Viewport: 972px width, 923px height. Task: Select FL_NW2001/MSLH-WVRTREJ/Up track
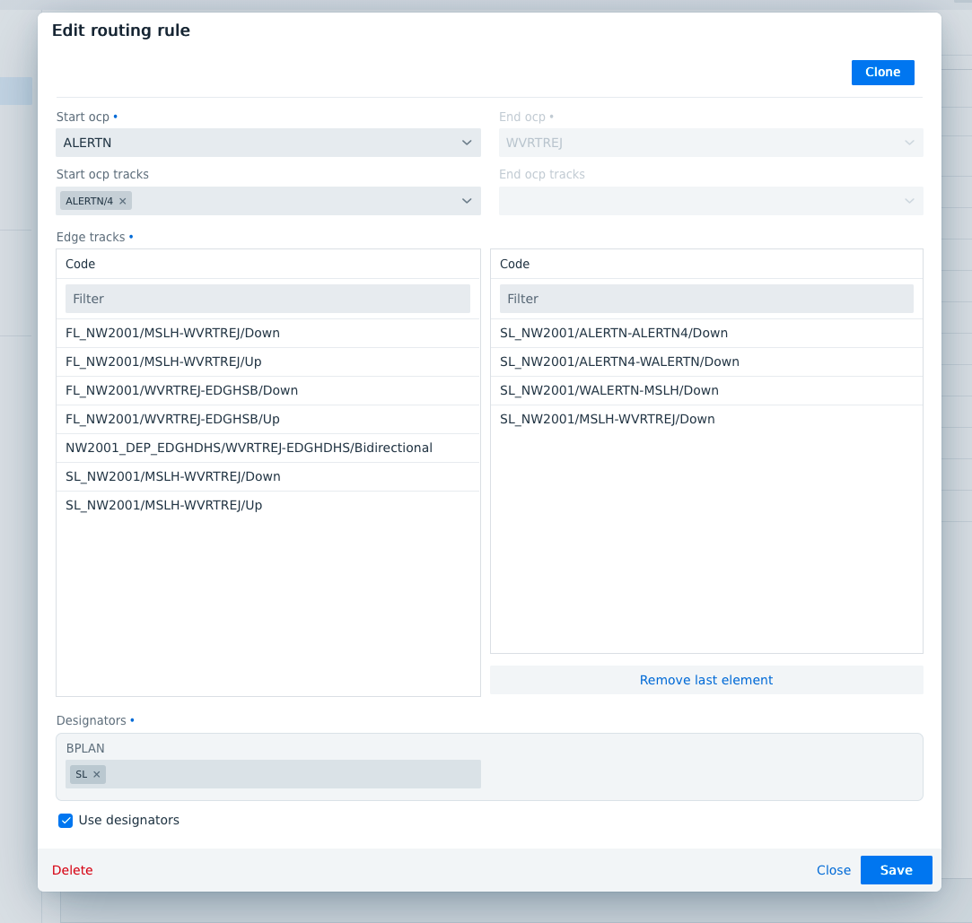[267, 361]
